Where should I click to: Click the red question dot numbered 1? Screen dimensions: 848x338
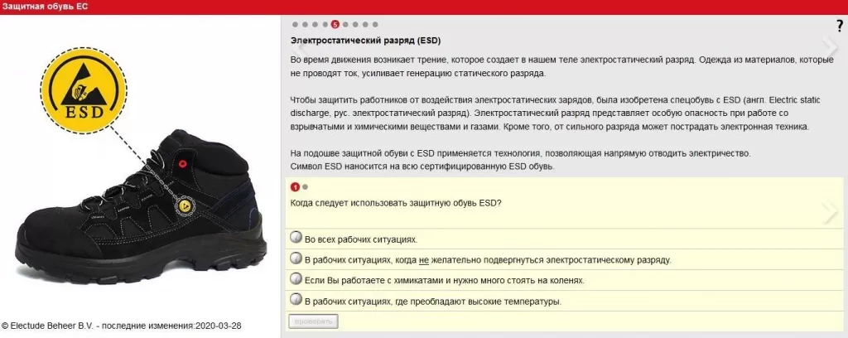tap(295, 187)
